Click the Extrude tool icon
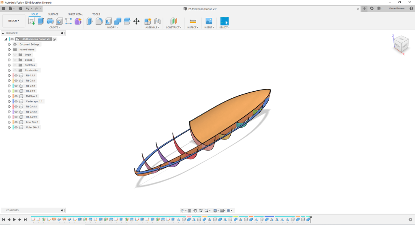The width and height of the screenshot is (415, 225). (x=41, y=21)
